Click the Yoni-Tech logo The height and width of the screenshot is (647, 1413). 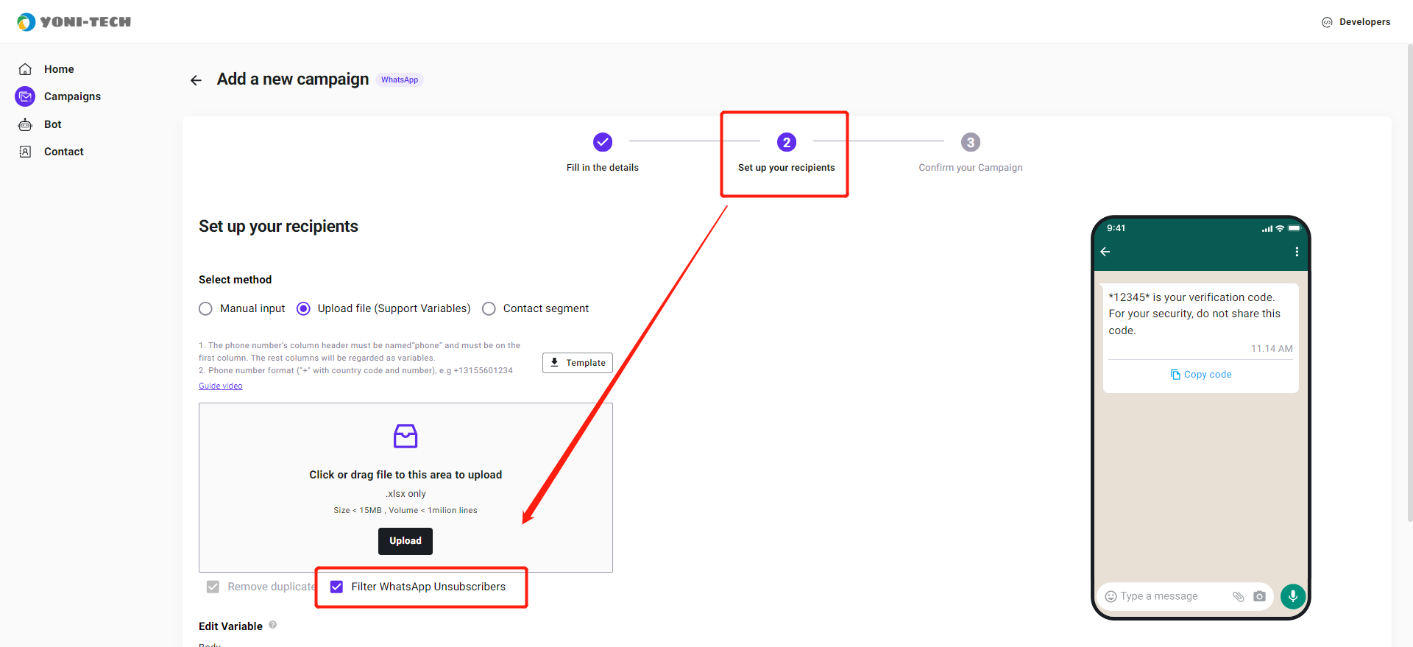point(74,22)
